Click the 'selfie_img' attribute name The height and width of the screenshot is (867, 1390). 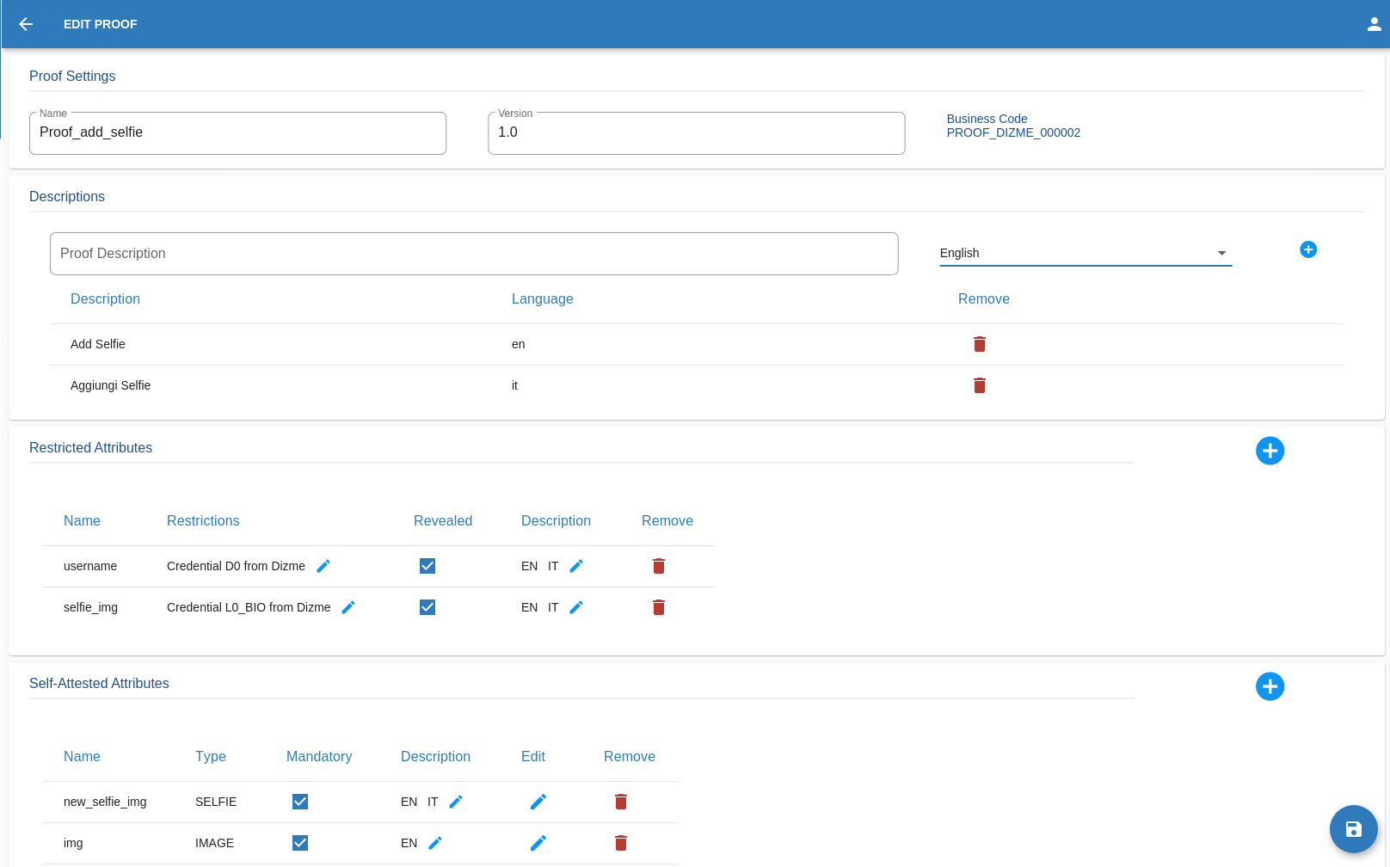click(x=90, y=607)
